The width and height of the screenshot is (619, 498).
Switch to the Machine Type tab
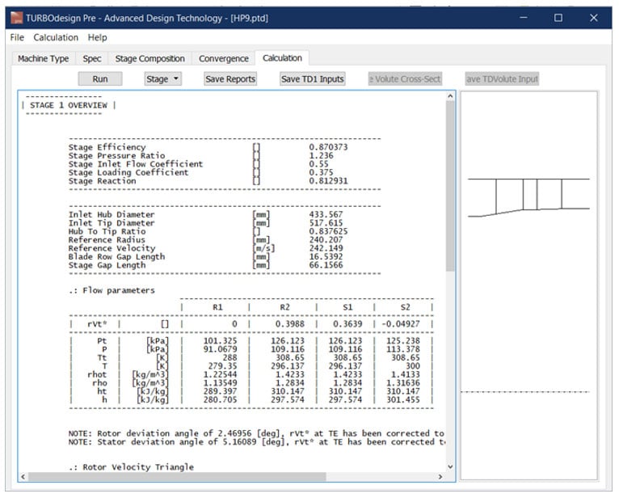point(44,59)
